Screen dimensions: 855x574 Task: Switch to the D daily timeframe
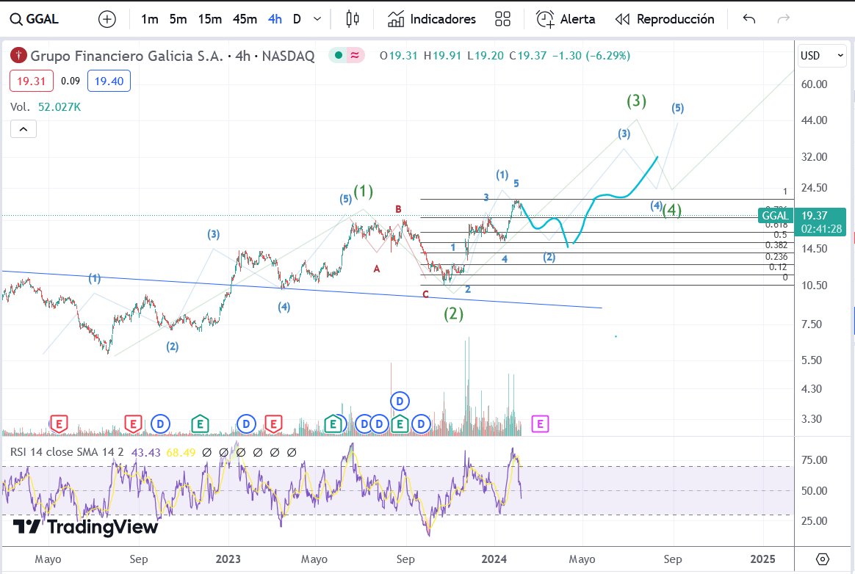click(297, 19)
